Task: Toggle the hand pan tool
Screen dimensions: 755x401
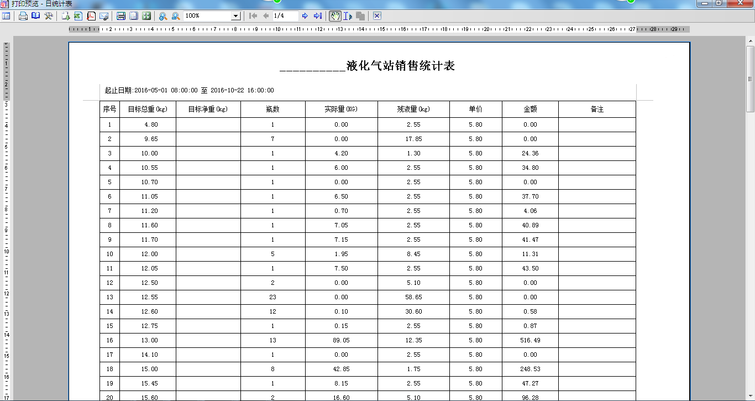Action: tap(335, 16)
